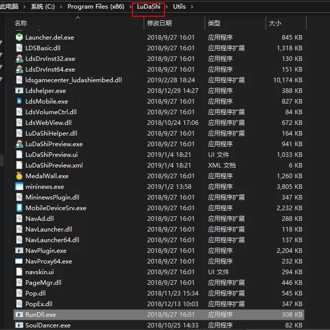This screenshot has height=330, width=330.
Task: Select the file name RunDll.exe
Action: coord(41,315)
